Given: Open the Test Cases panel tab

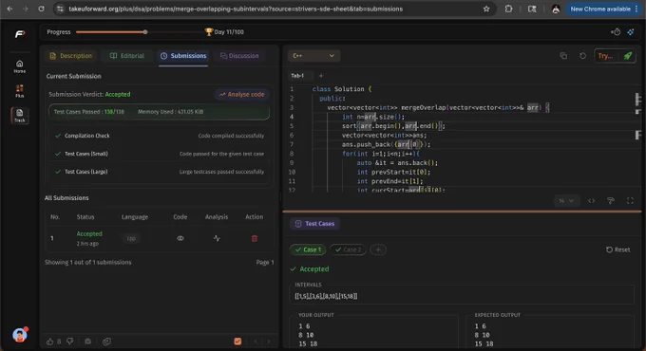Looking at the screenshot, I should pos(314,224).
